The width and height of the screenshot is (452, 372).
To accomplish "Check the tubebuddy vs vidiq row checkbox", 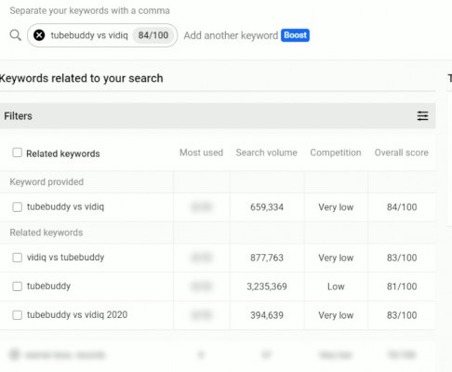I will (x=17, y=206).
